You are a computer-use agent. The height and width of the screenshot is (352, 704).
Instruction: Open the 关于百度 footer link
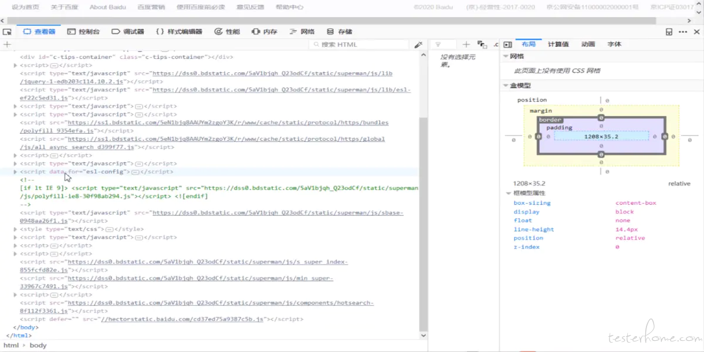click(x=65, y=7)
